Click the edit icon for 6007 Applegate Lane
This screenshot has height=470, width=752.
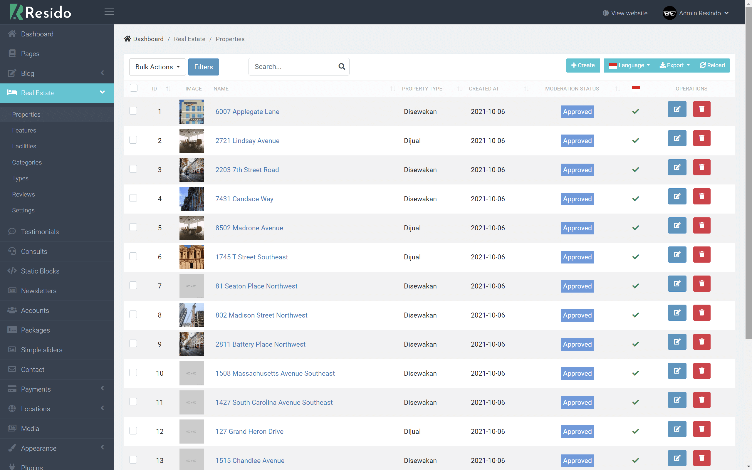[677, 109]
